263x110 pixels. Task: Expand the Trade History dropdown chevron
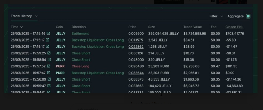click(36, 16)
